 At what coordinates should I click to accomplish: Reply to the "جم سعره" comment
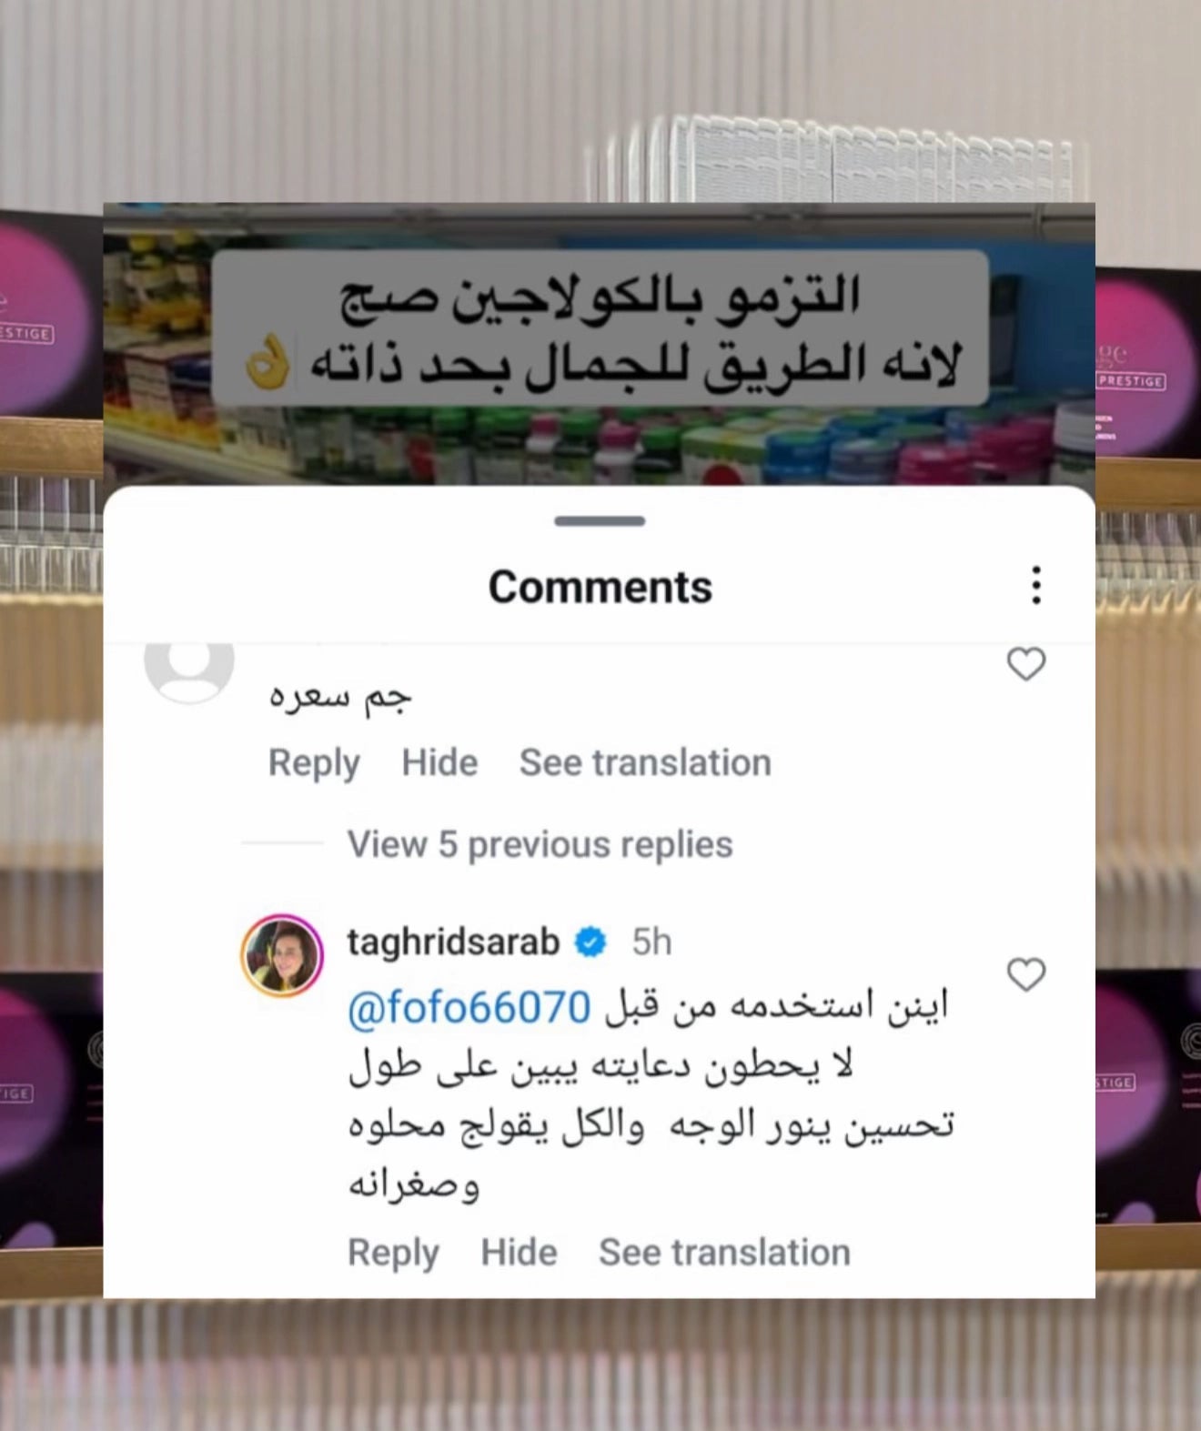[x=314, y=762]
